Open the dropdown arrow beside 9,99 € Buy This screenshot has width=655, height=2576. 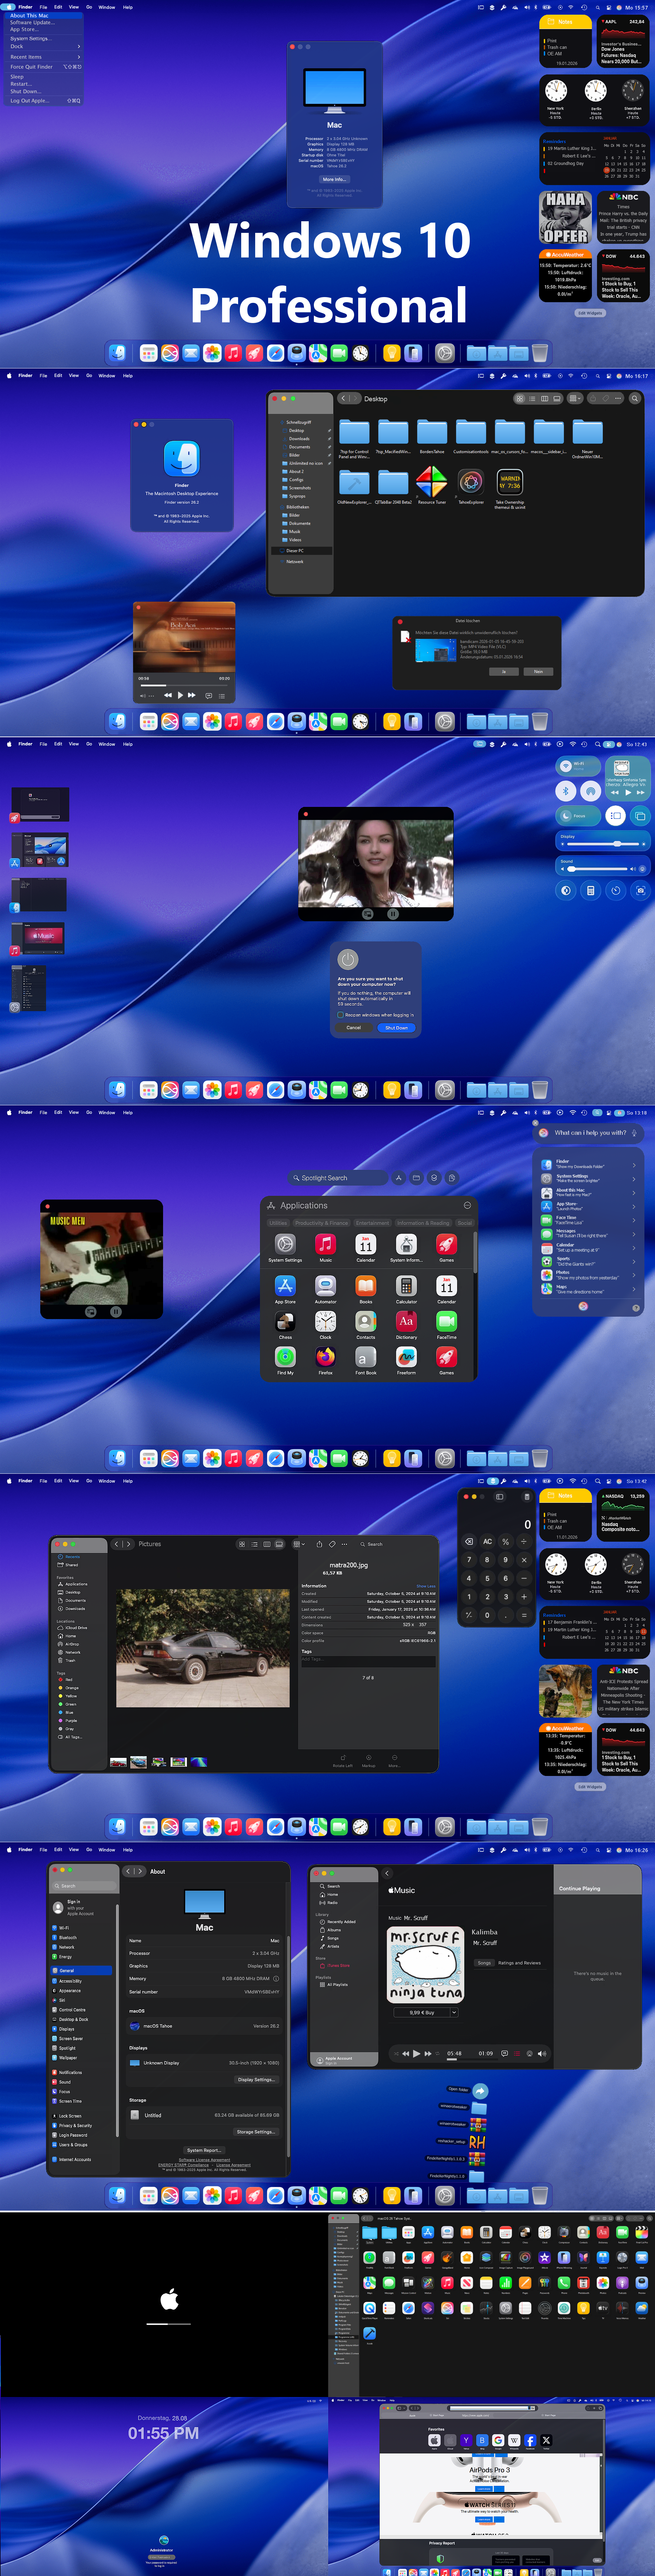(454, 2013)
